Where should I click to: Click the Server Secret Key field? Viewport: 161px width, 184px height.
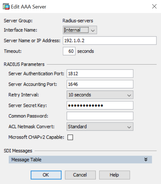click(x=100, y=105)
